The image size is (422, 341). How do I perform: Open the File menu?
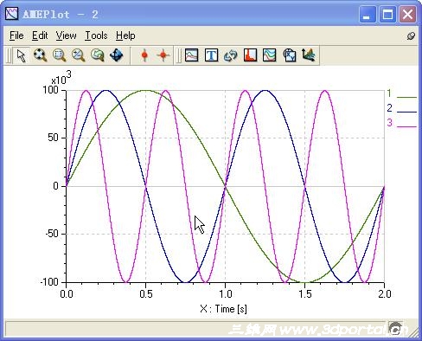pos(16,35)
